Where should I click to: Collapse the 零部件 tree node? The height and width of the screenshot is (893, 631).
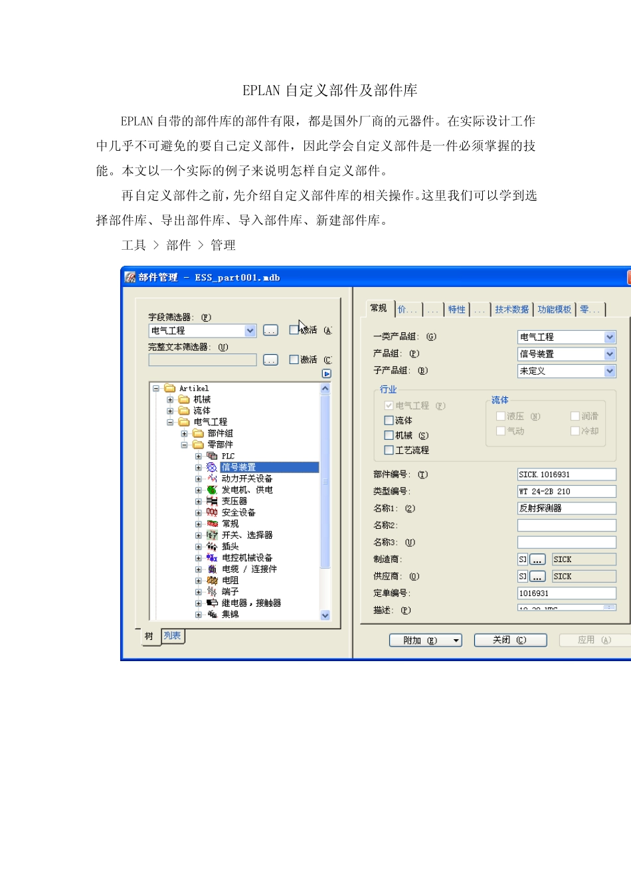[x=184, y=445]
